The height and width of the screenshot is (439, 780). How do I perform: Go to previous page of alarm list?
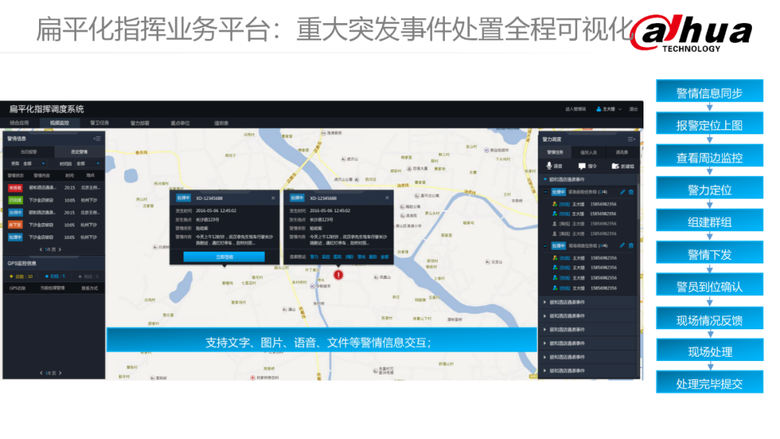(x=40, y=250)
